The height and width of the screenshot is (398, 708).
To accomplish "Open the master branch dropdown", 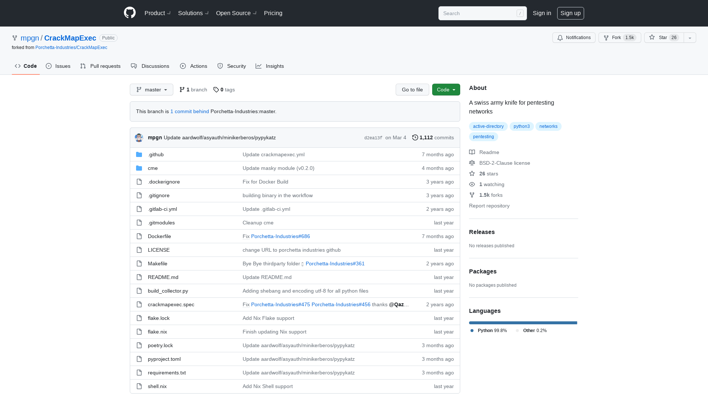I will pyautogui.click(x=152, y=90).
